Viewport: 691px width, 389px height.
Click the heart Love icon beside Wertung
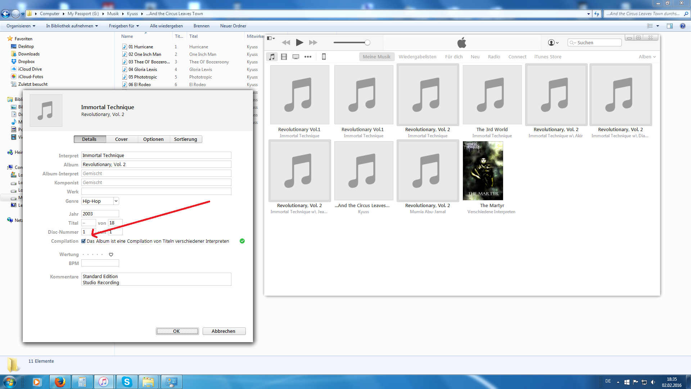click(x=111, y=255)
